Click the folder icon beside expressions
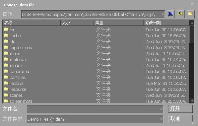 tap(6, 47)
